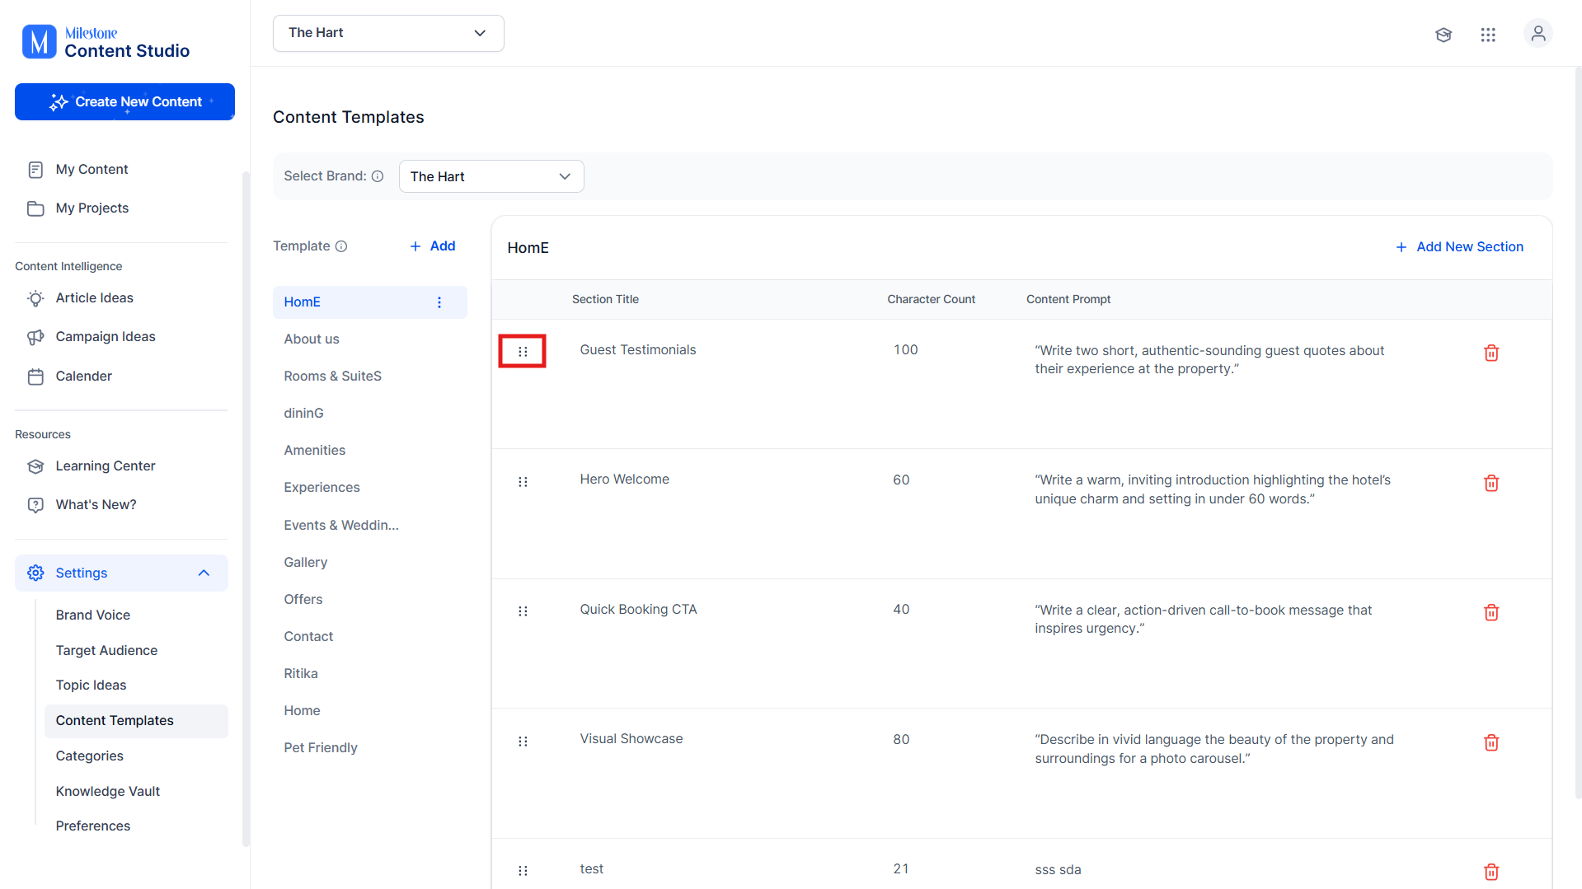The height and width of the screenshot is (889, 1582).
Task: Click the Hero Welcome section title
Action: 624,480
